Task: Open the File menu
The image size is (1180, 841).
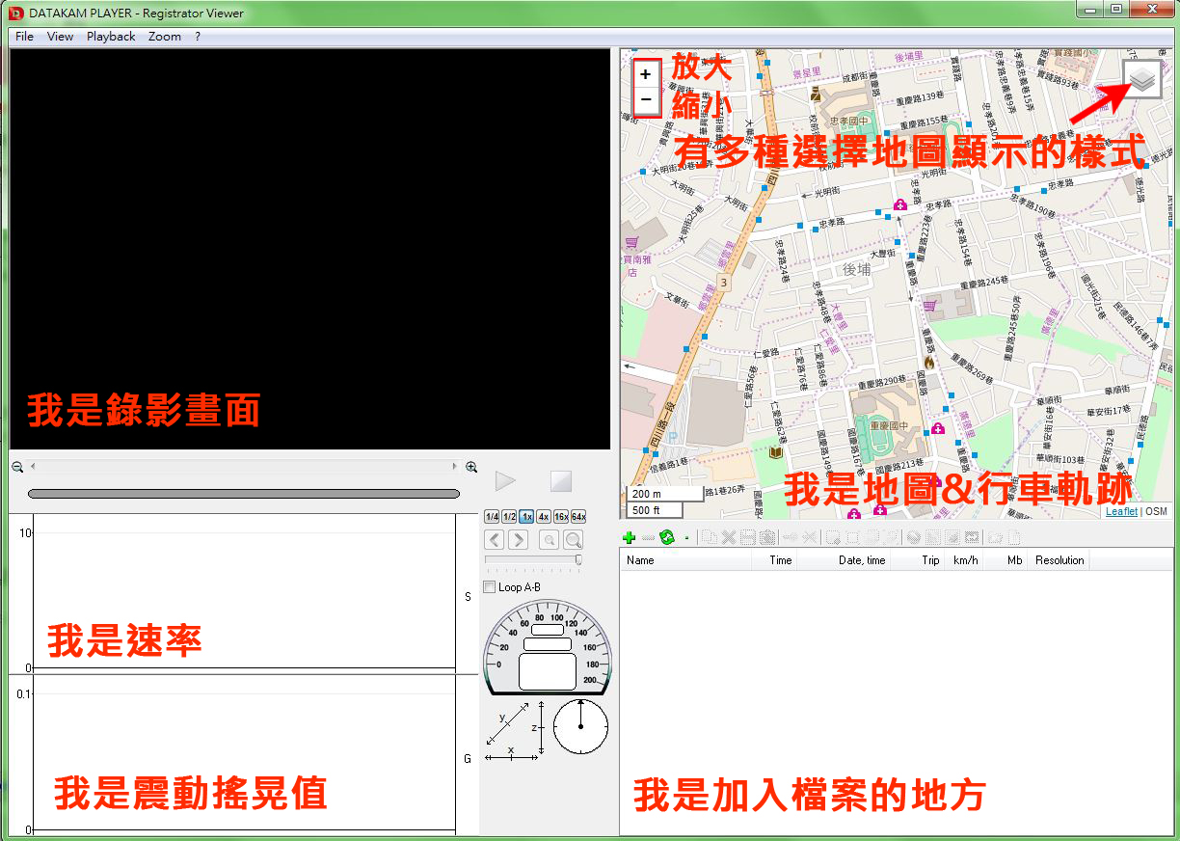Action: click(x=24, y=37)
